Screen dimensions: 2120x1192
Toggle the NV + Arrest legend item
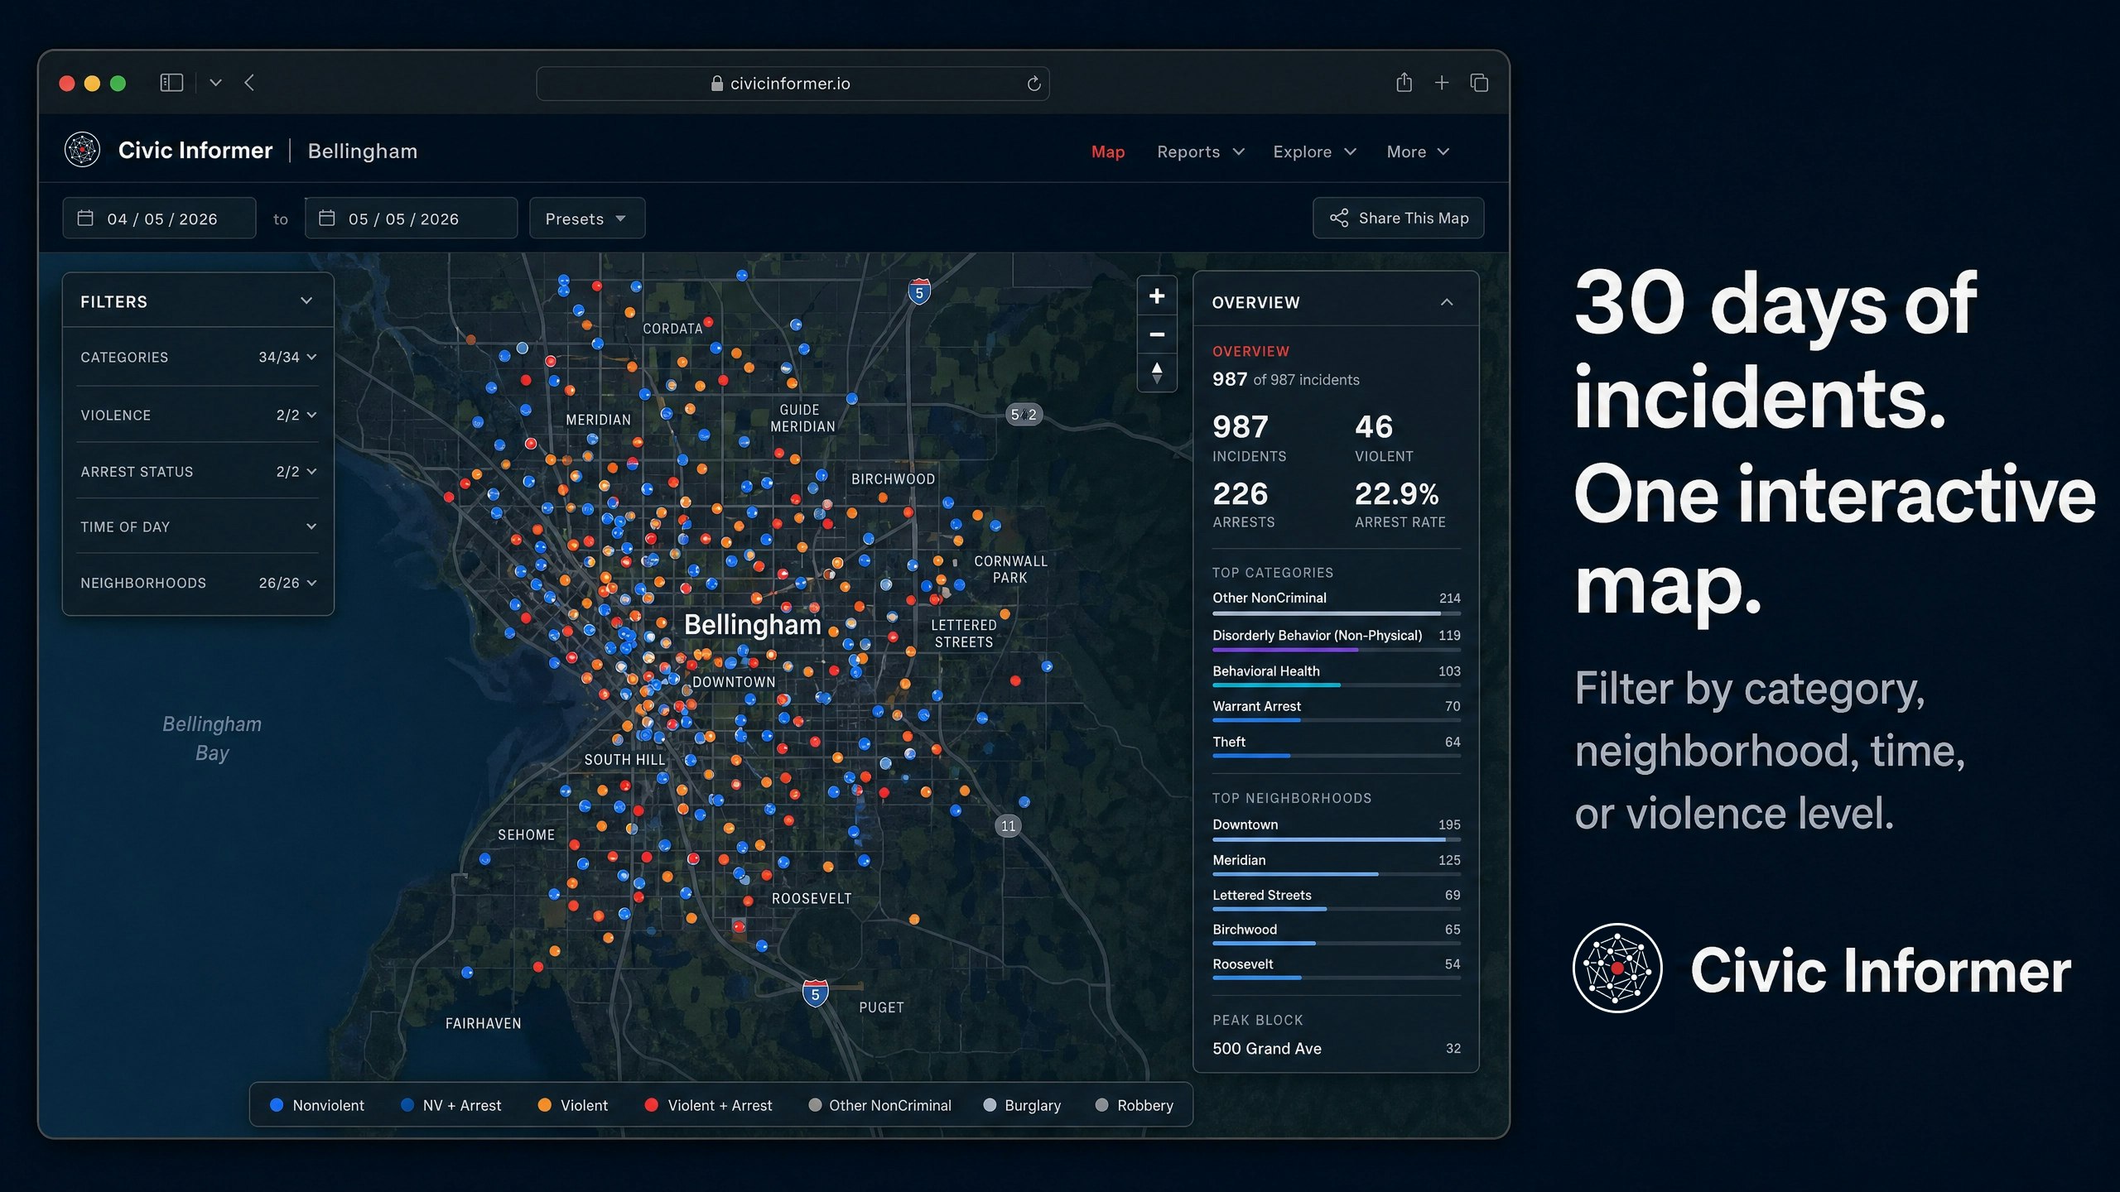point(451,1105)
